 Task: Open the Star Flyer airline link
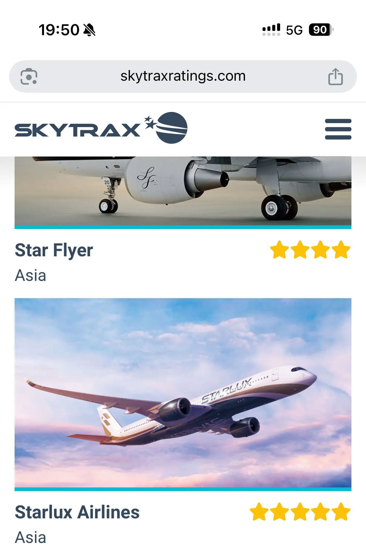point(54,250)
